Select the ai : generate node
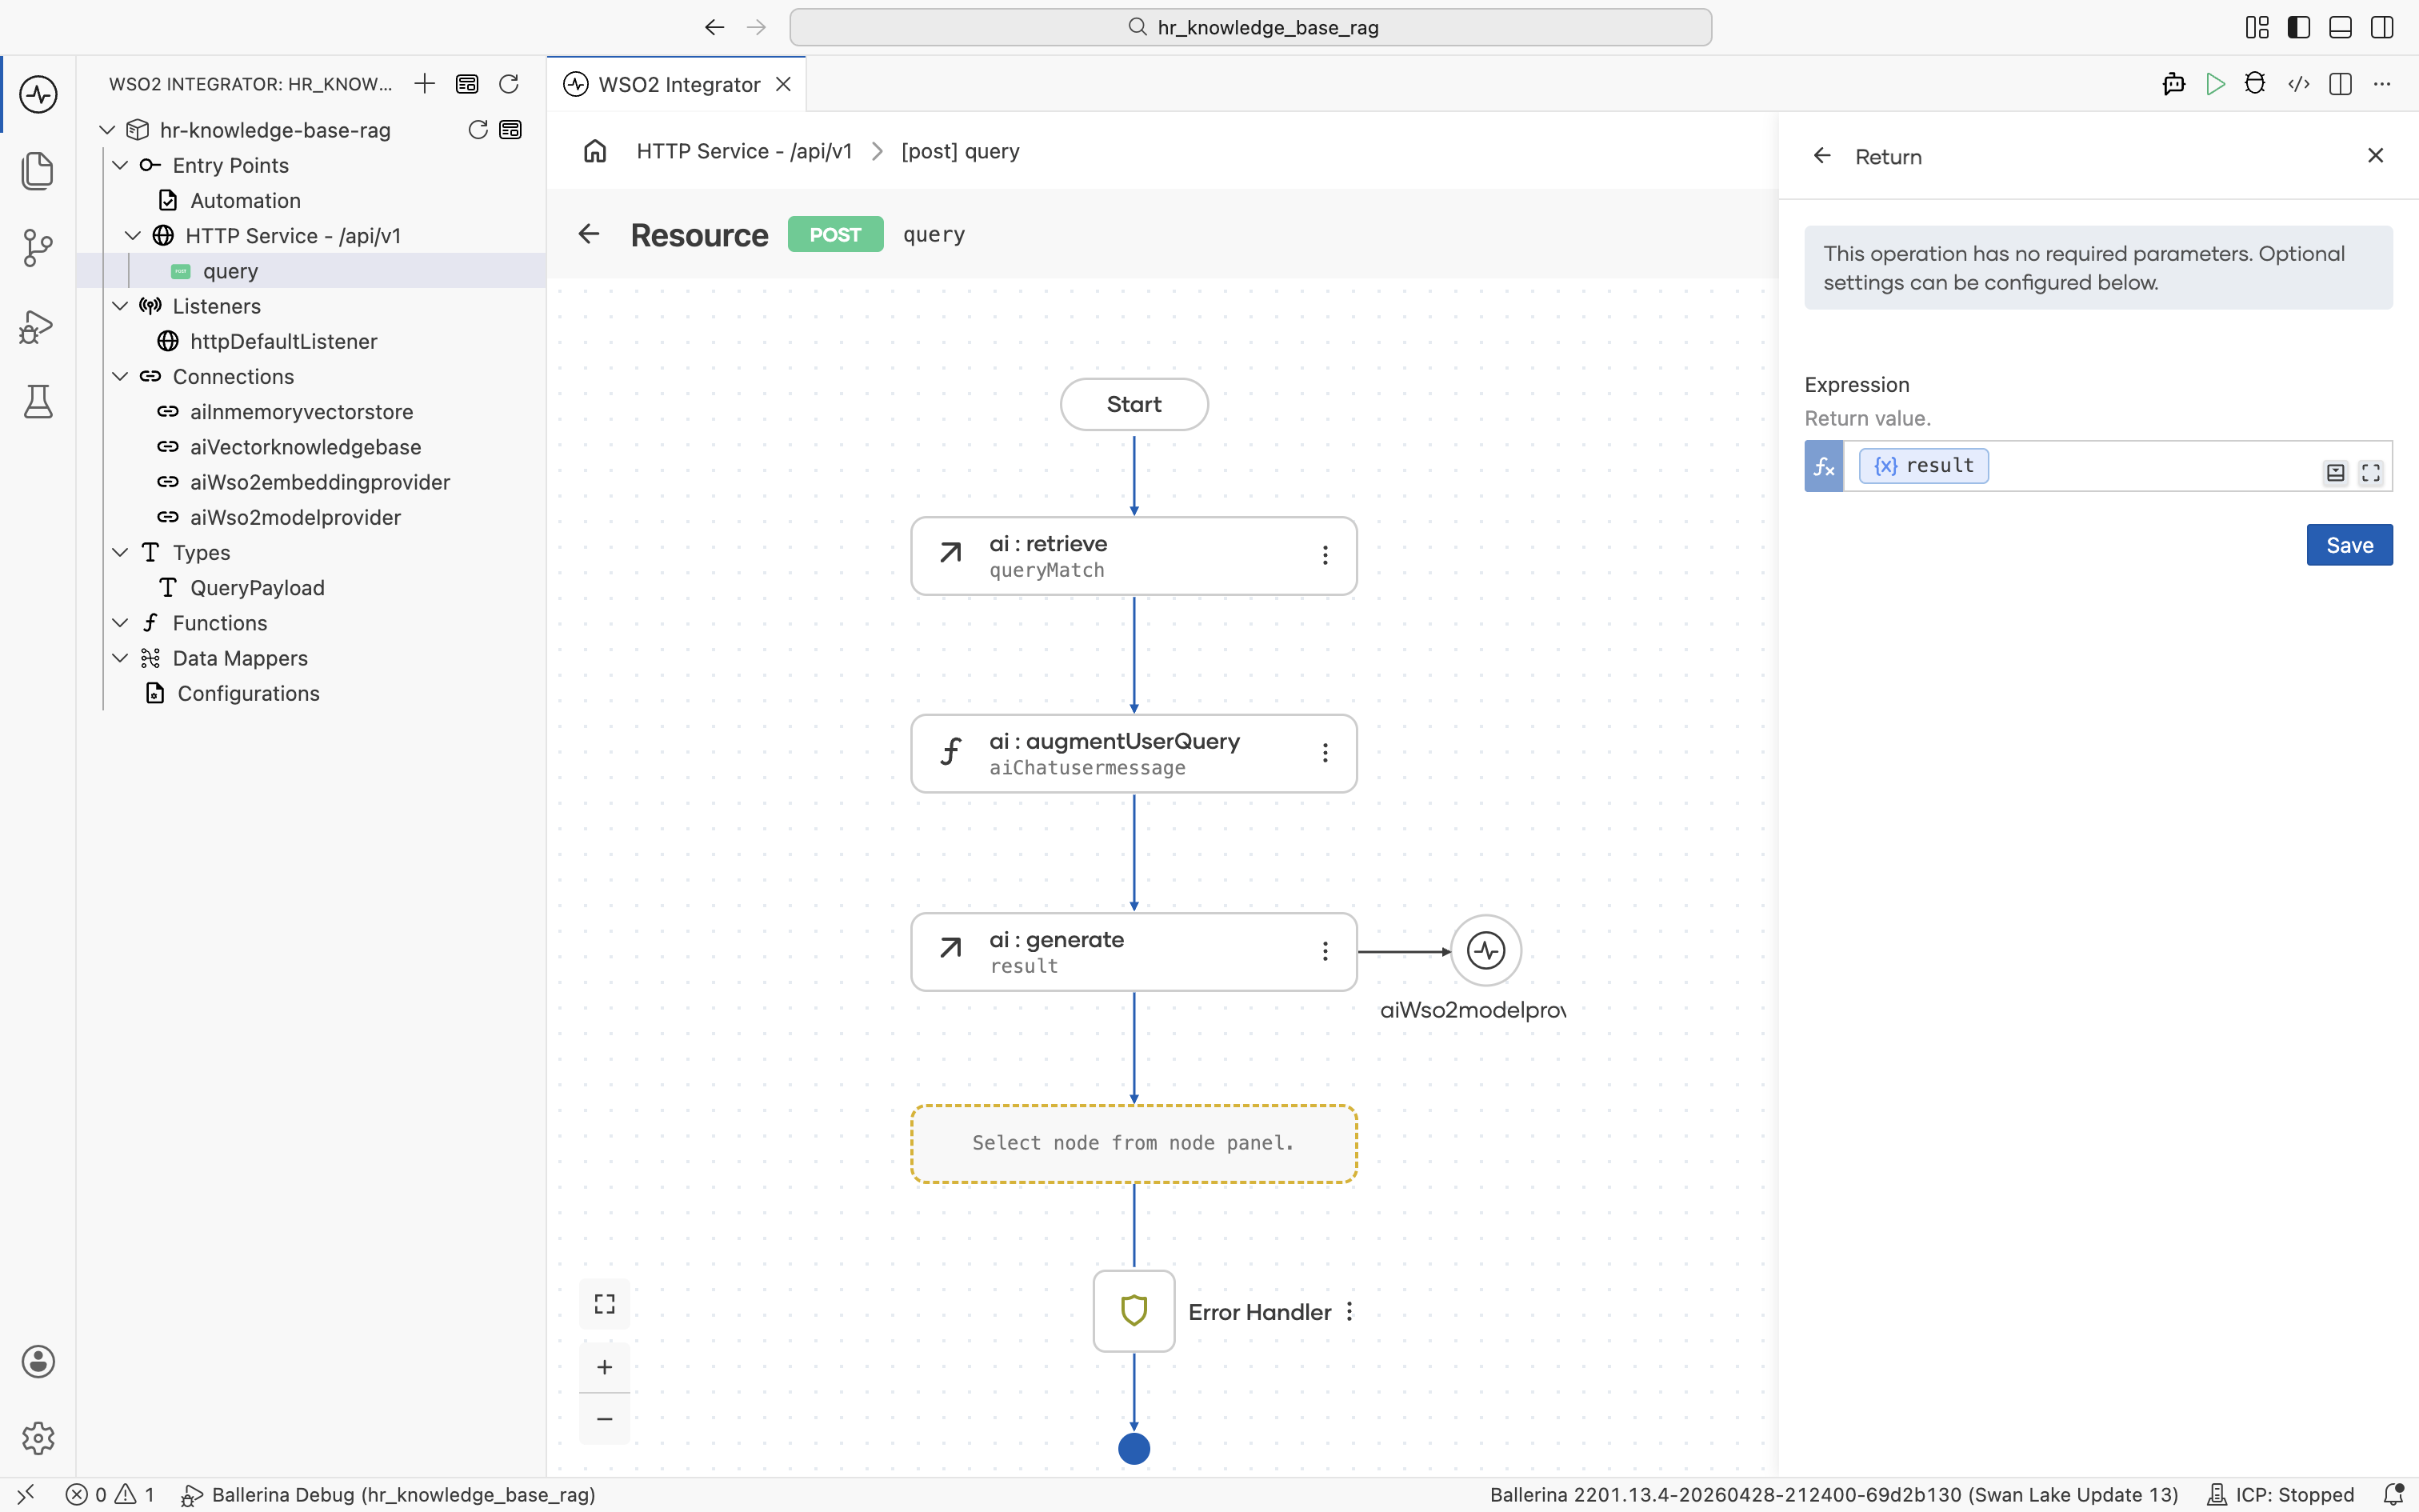 pyautogui.click(x=1134, y=952)
